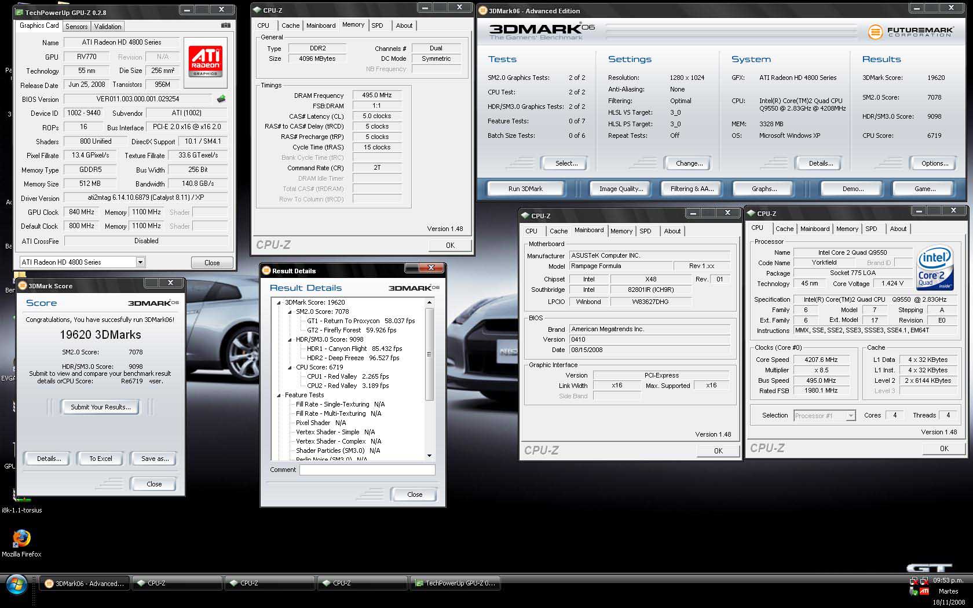
Task: Click the Run 3DMark button
Action: click(x=525, y=189)
